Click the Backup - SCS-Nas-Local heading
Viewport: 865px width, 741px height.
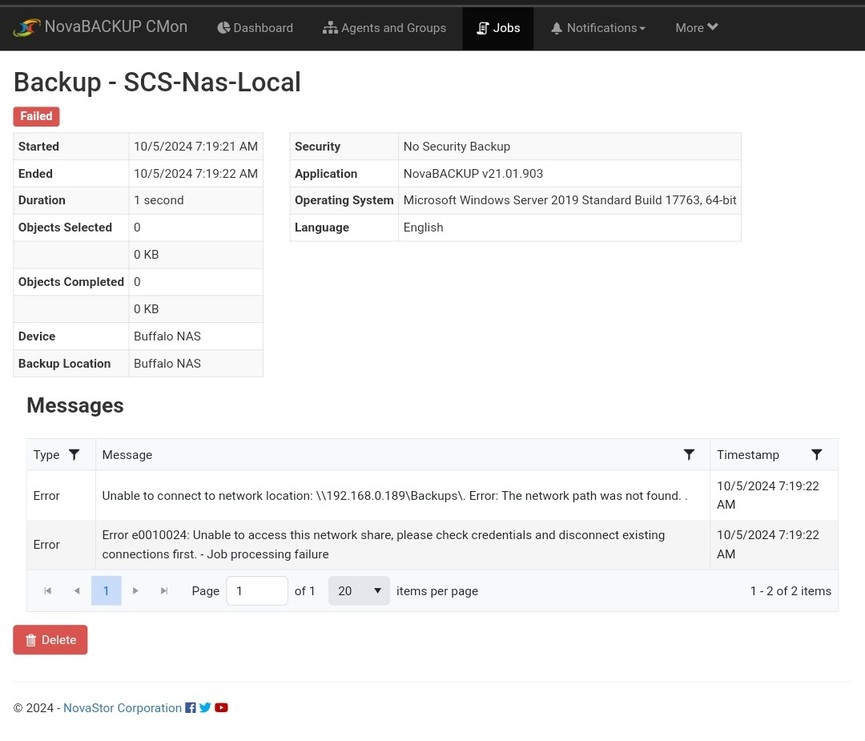[x=157, y=83]
